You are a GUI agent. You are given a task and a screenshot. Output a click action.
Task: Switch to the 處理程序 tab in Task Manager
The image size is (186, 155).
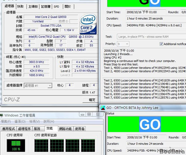pos(24,129)
